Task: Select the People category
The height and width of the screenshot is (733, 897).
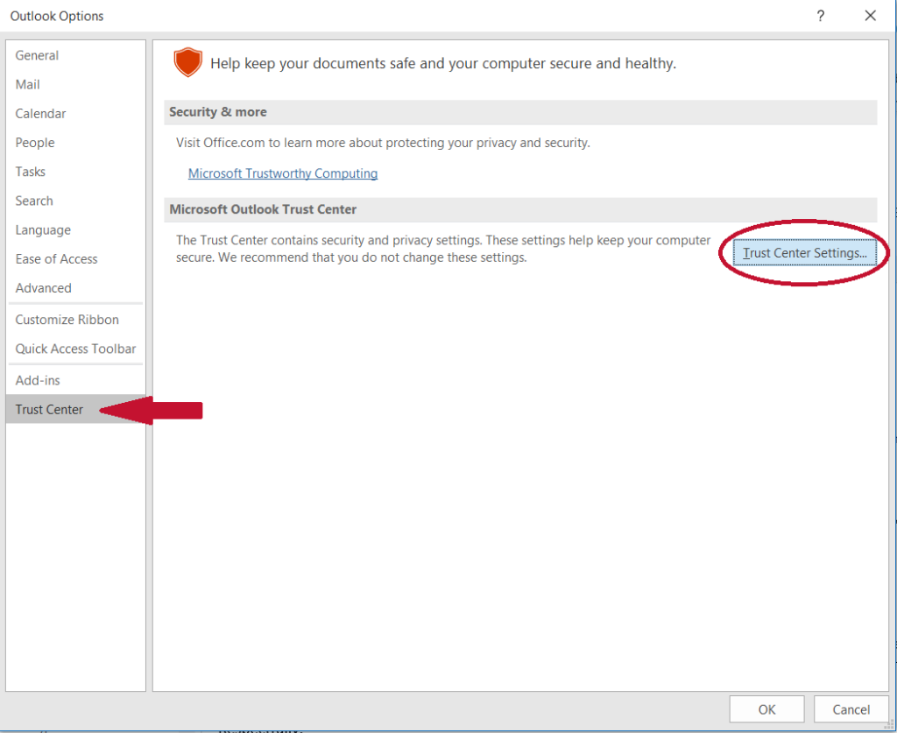Action: (35, 142)
